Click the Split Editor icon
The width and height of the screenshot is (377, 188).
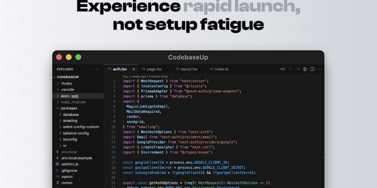(312, 69)
